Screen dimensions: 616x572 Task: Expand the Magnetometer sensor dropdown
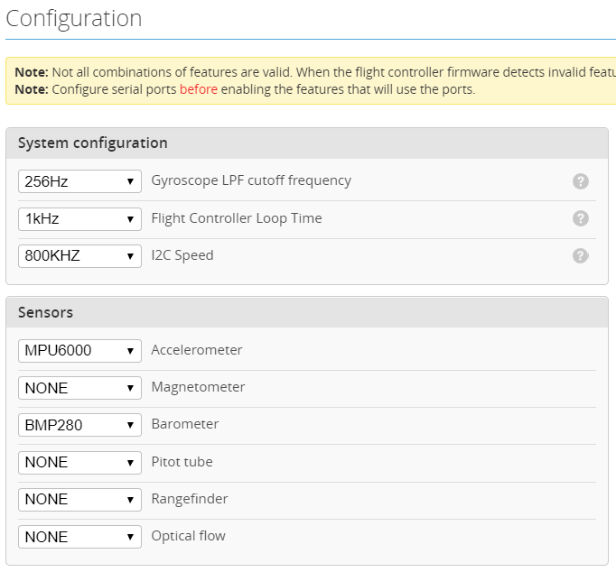79,388
